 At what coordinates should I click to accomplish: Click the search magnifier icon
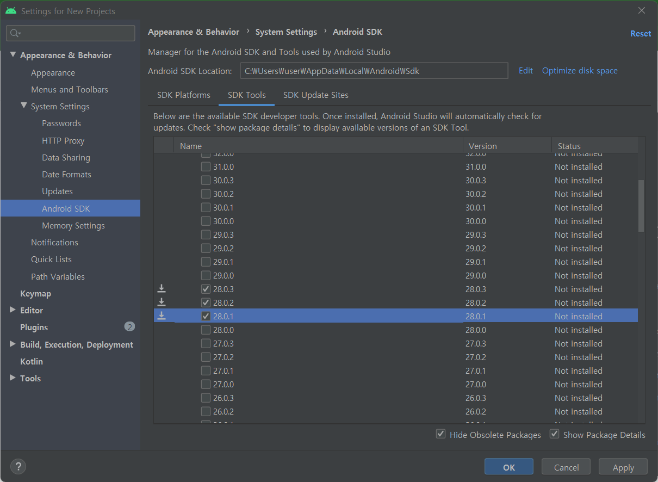tap(15, 33)
